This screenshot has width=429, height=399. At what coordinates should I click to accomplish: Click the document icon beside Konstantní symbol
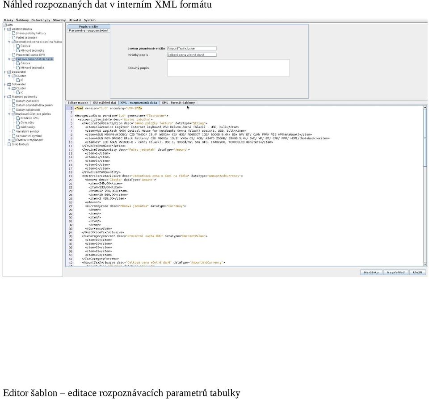(14, 136)
